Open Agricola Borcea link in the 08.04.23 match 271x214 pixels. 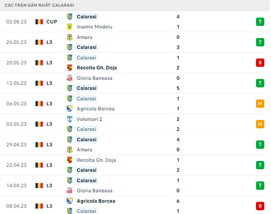coord(96,201)
